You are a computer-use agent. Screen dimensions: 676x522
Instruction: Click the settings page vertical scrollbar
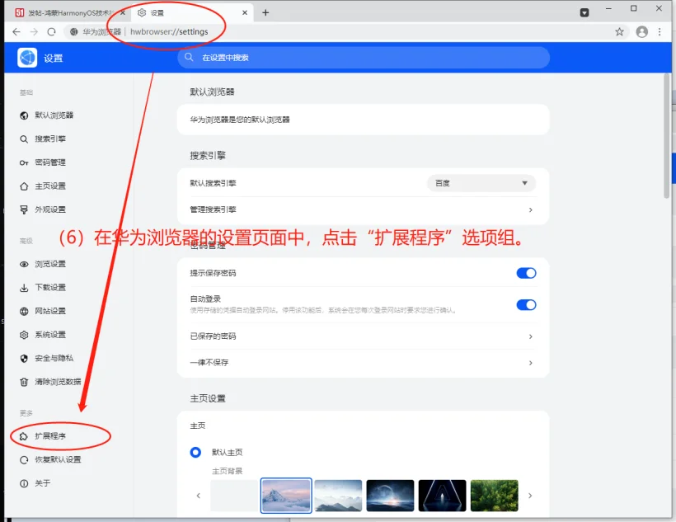pos(667,136)
